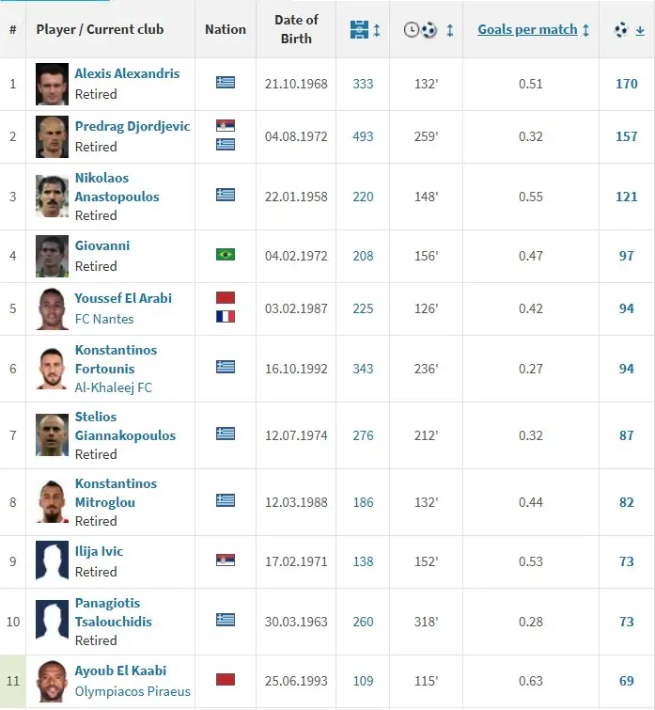Image resolution: width=655 pixels, height=710 pixels.
Task: Open Predrag Djordjevic player profile
Action: (133, 126)
